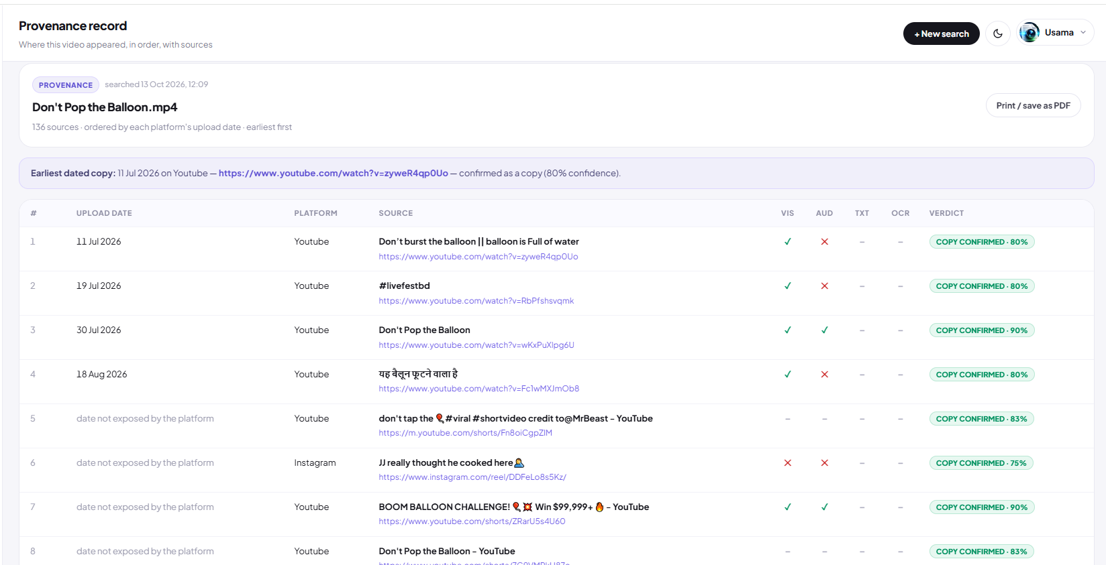
Task: Open the Instagram reel link
Action: [x=472, y=477]
